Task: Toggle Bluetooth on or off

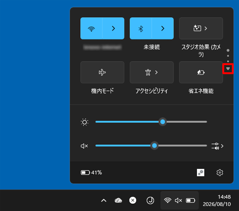Action: click(141, 28)
